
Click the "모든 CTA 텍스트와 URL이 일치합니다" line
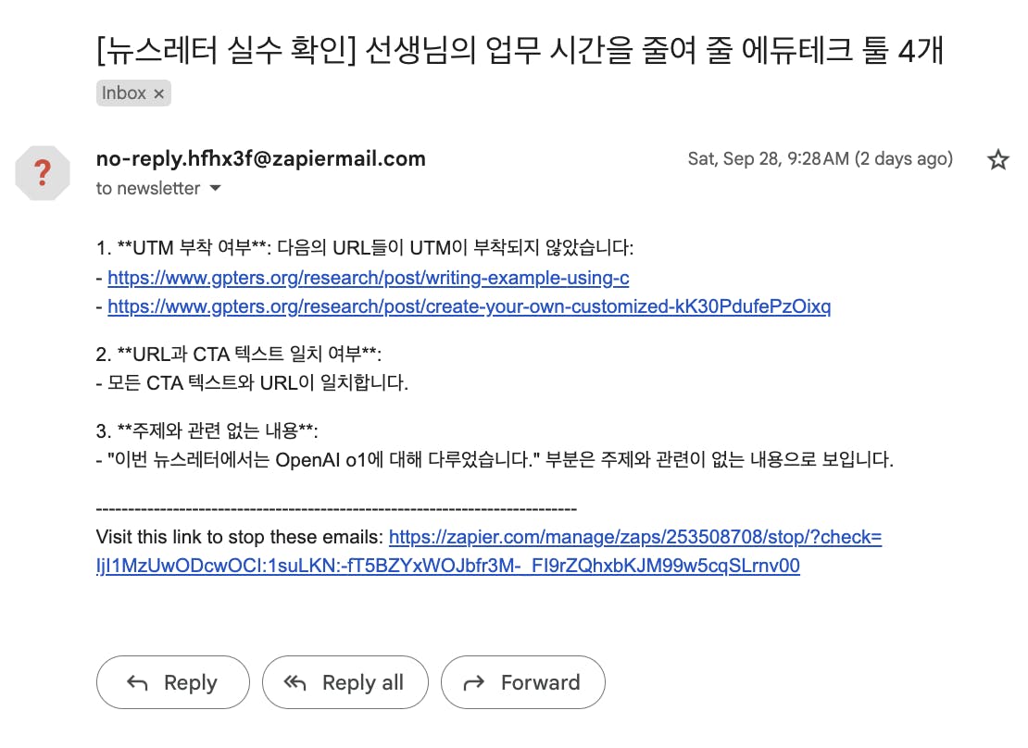click(252, 382)
